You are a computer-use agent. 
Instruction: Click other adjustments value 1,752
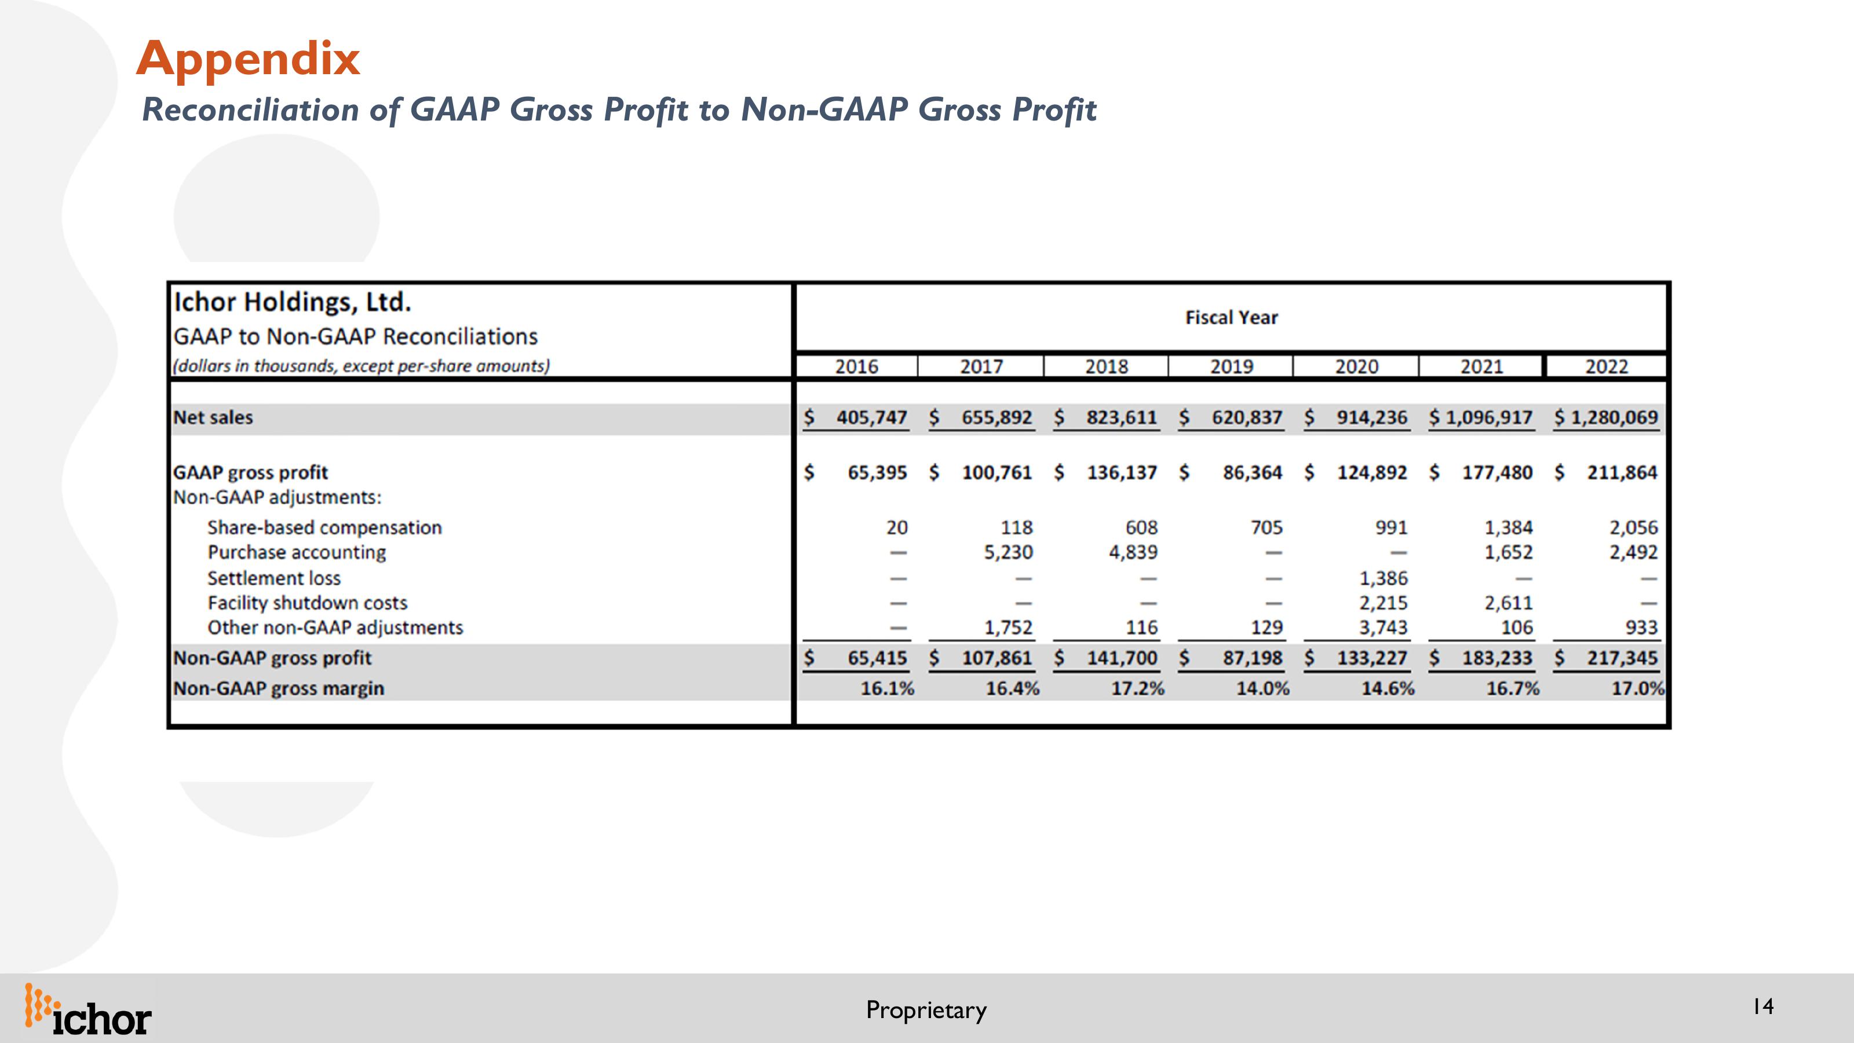tap(1008, 628)
